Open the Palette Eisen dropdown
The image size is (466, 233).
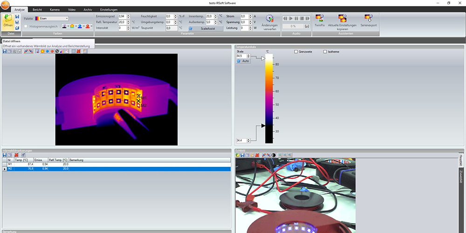coord(52,19)
